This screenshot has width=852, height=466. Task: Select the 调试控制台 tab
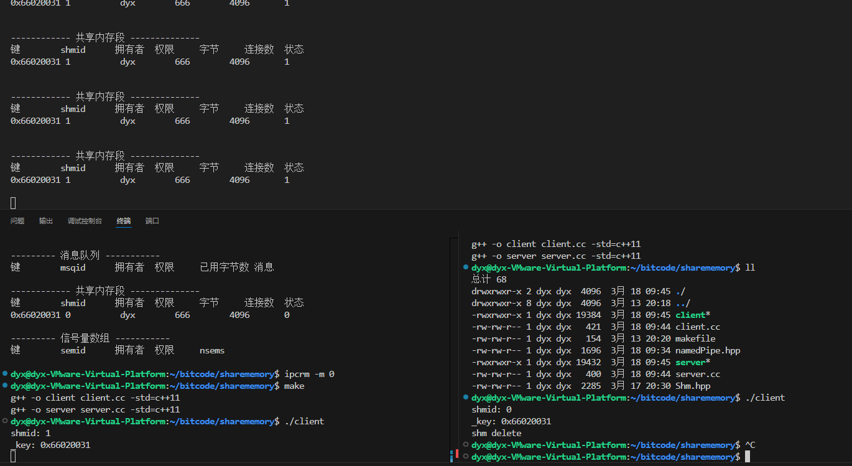pyautogui.click(x=85, y=221)
